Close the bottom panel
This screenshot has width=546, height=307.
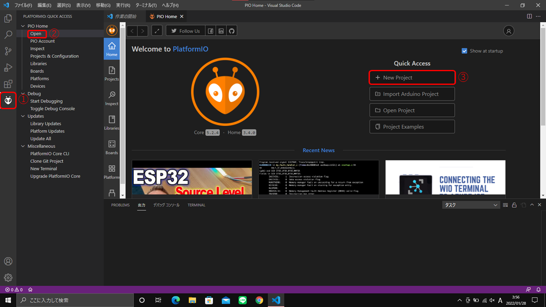tap(540, 205)
